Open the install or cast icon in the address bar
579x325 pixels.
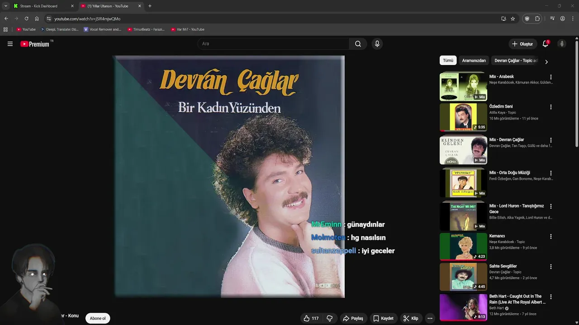point(503,19)
